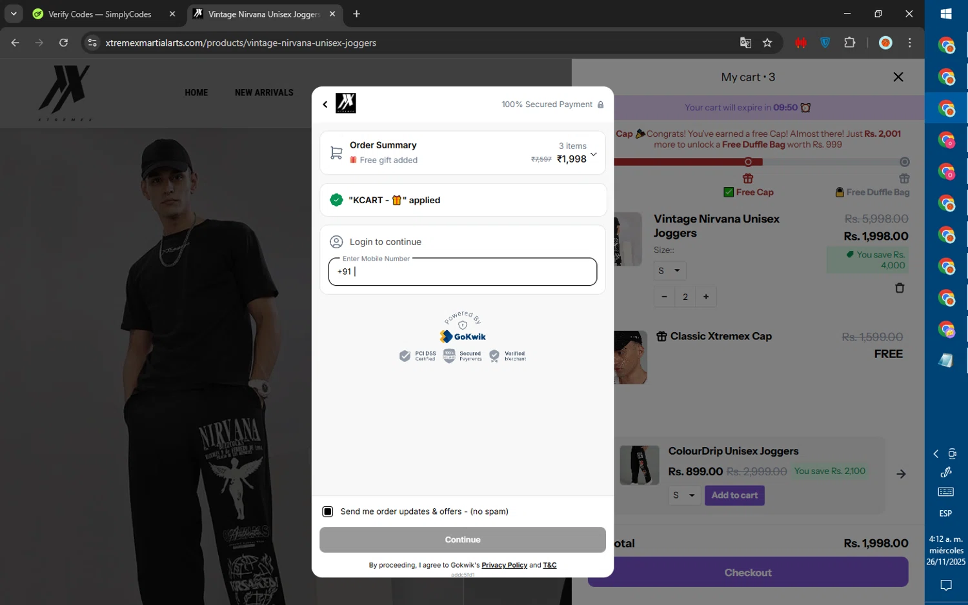The height and width of the screenshot is (605, 968).
Task: Delete Vintage Nirvana Joggers from cart
Action: (900, 288)
